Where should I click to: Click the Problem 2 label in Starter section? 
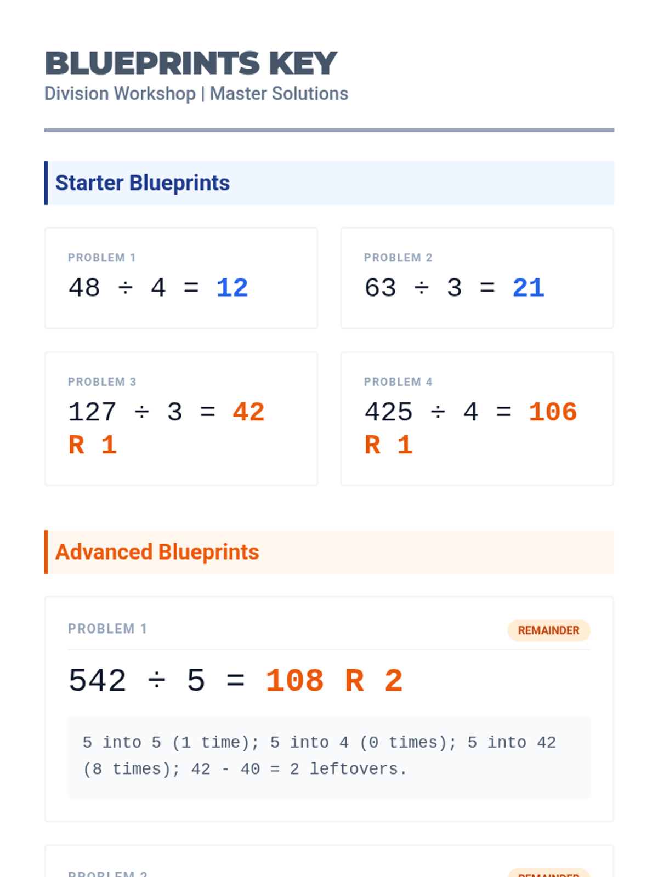(398, 258)
